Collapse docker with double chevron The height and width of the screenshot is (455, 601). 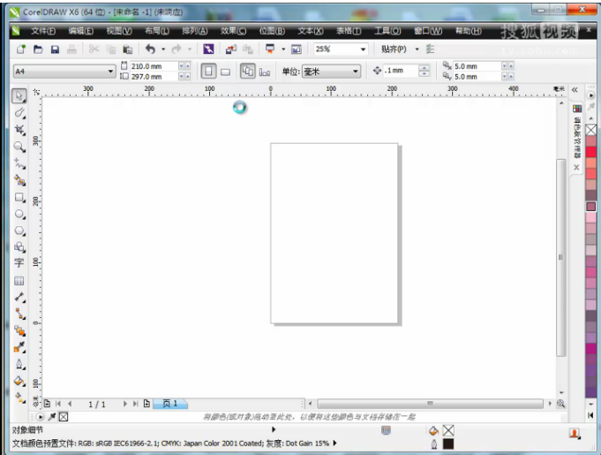pyautogui.click(x=575, y=90)
